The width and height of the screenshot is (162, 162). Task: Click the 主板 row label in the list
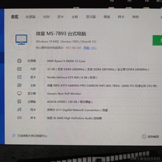(33, 85)
